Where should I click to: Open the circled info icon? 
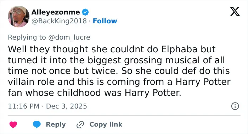click(235, 106)
